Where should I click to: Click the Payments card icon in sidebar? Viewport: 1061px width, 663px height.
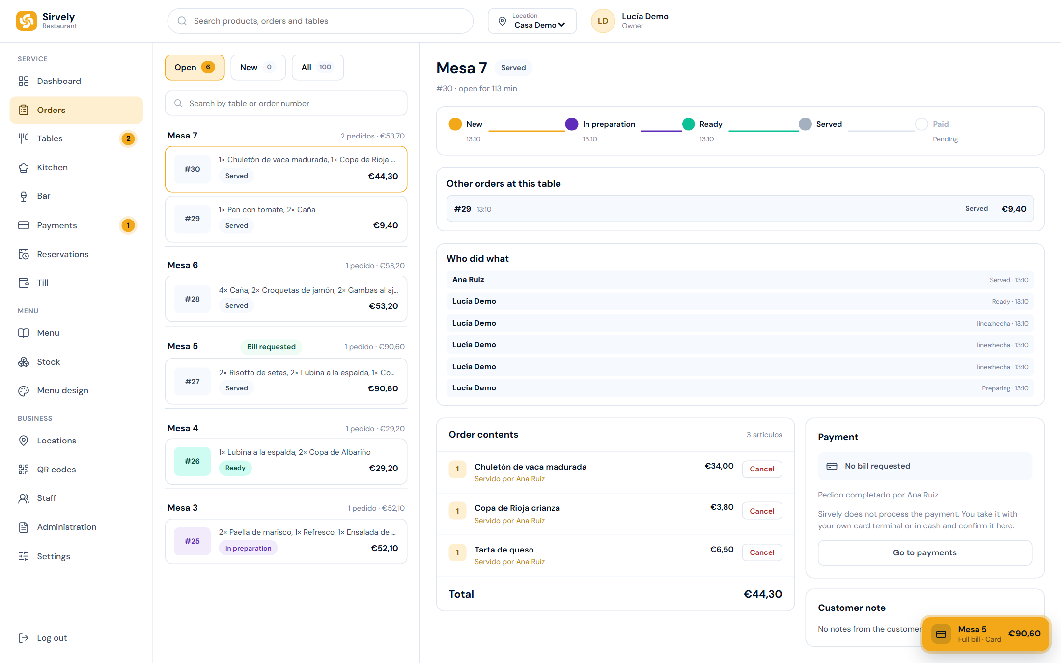tap(24, 225)
